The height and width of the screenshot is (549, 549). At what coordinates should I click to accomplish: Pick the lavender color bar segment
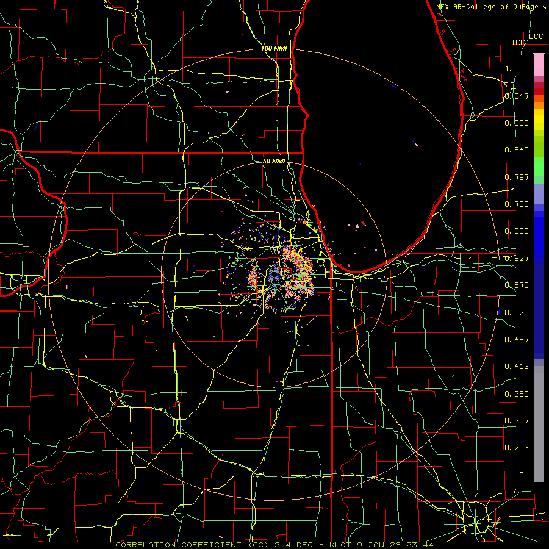tap(539, 193)
